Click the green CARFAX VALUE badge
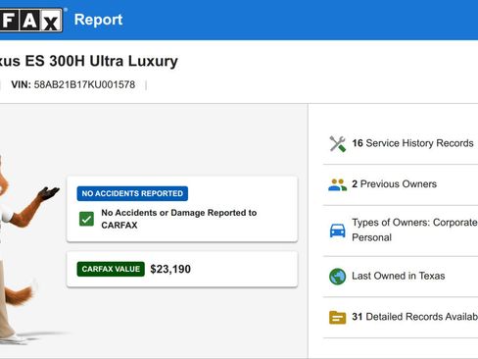 [x=111, y=269]
